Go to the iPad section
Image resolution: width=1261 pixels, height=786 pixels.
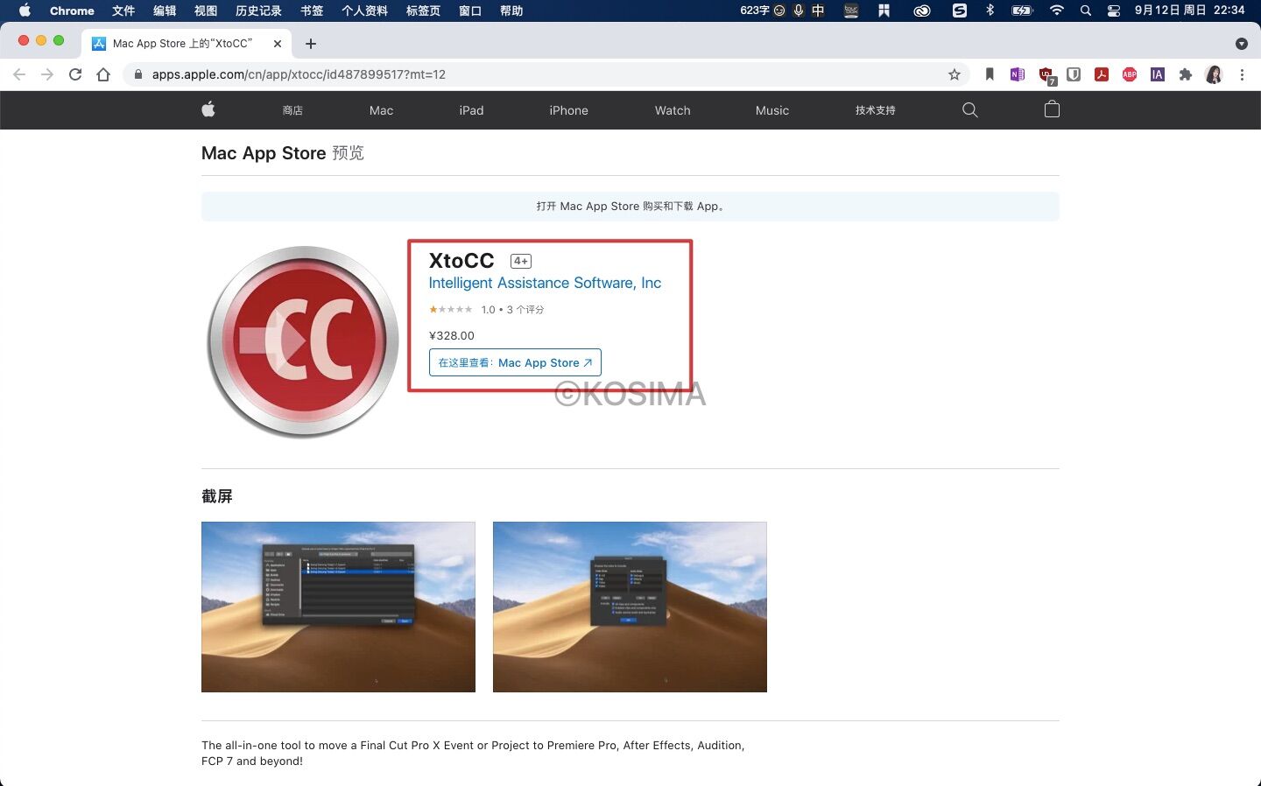(471, 110)
